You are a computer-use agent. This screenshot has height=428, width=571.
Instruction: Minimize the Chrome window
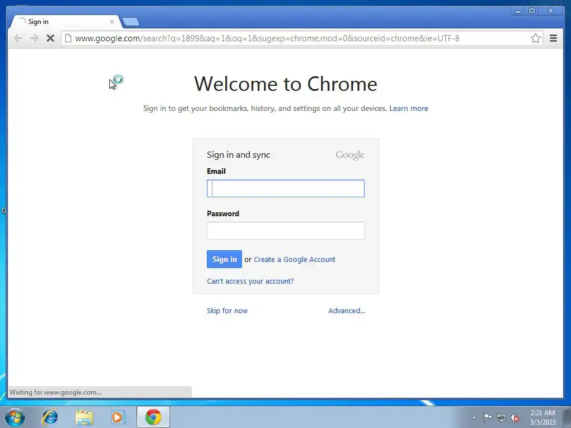click(518, 11)
